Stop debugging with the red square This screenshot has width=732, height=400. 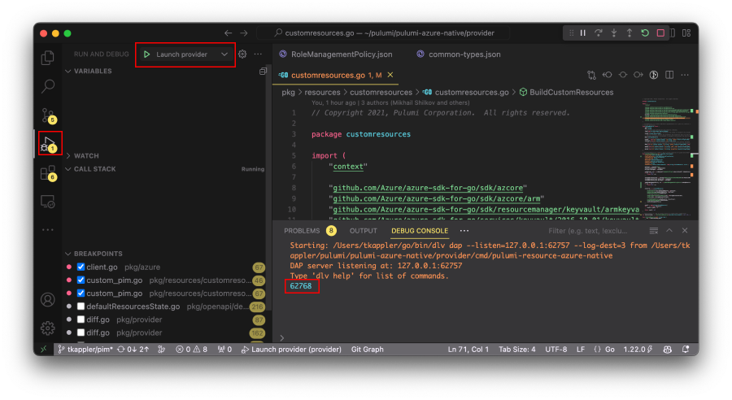click(660, 33)
